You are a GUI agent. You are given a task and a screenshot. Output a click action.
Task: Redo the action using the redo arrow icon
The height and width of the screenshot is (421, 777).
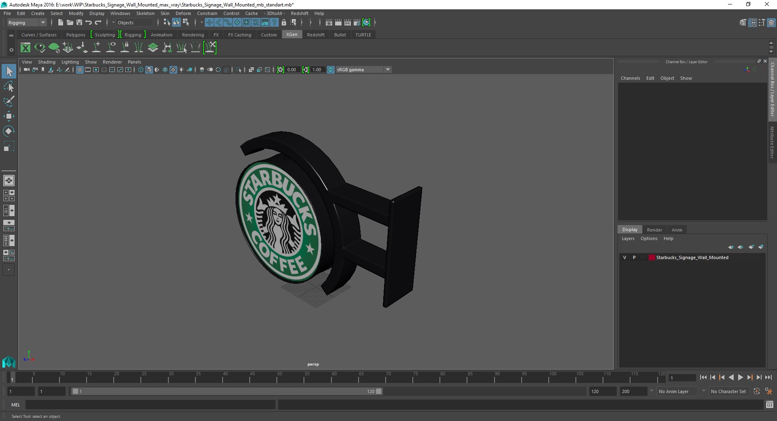click(x=98, y=23)
